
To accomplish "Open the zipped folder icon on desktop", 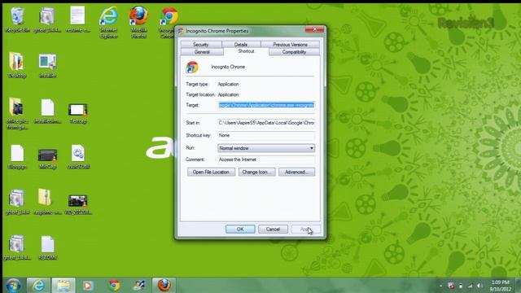I will [x=47, y=201].
